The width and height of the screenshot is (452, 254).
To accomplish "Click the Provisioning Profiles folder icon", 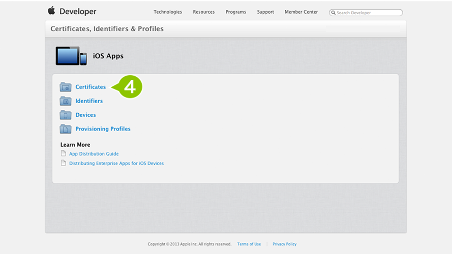I will [66, 129].
